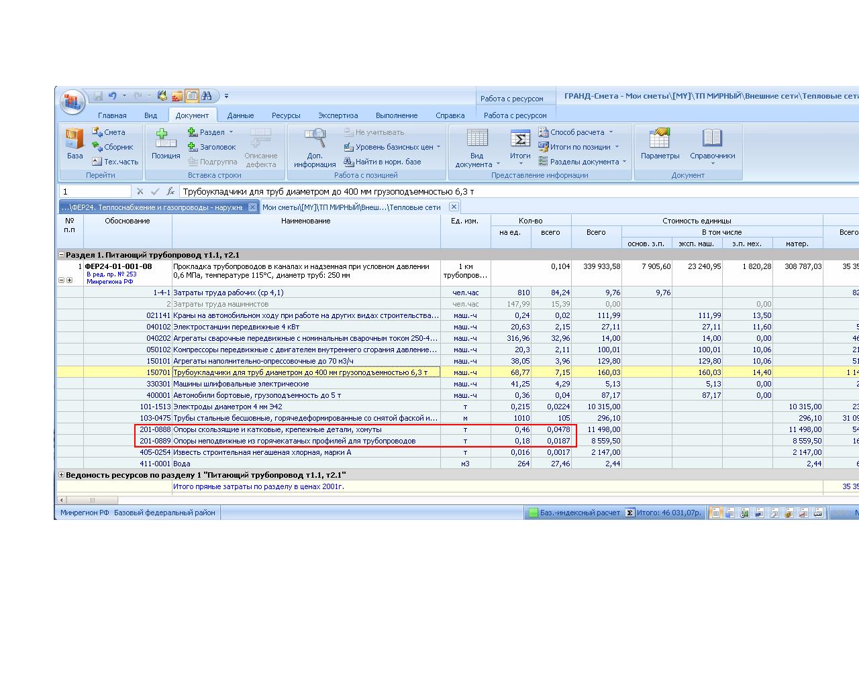
Task: Close the ФЕР24 Теплоснабжение document tab
Action: tap(252, 207)
